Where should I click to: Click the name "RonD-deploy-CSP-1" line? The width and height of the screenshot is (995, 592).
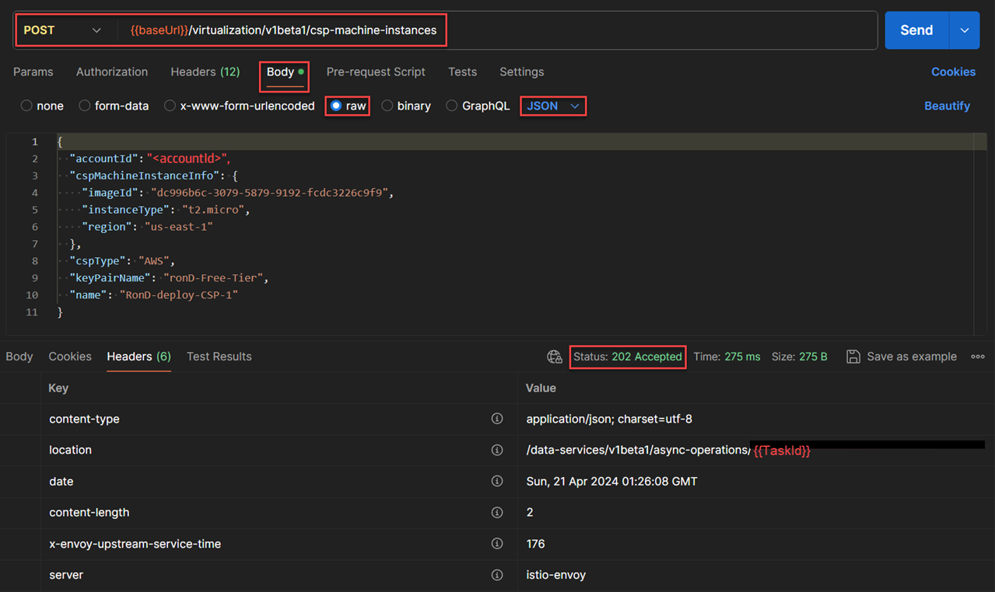[x=153, y=295]
